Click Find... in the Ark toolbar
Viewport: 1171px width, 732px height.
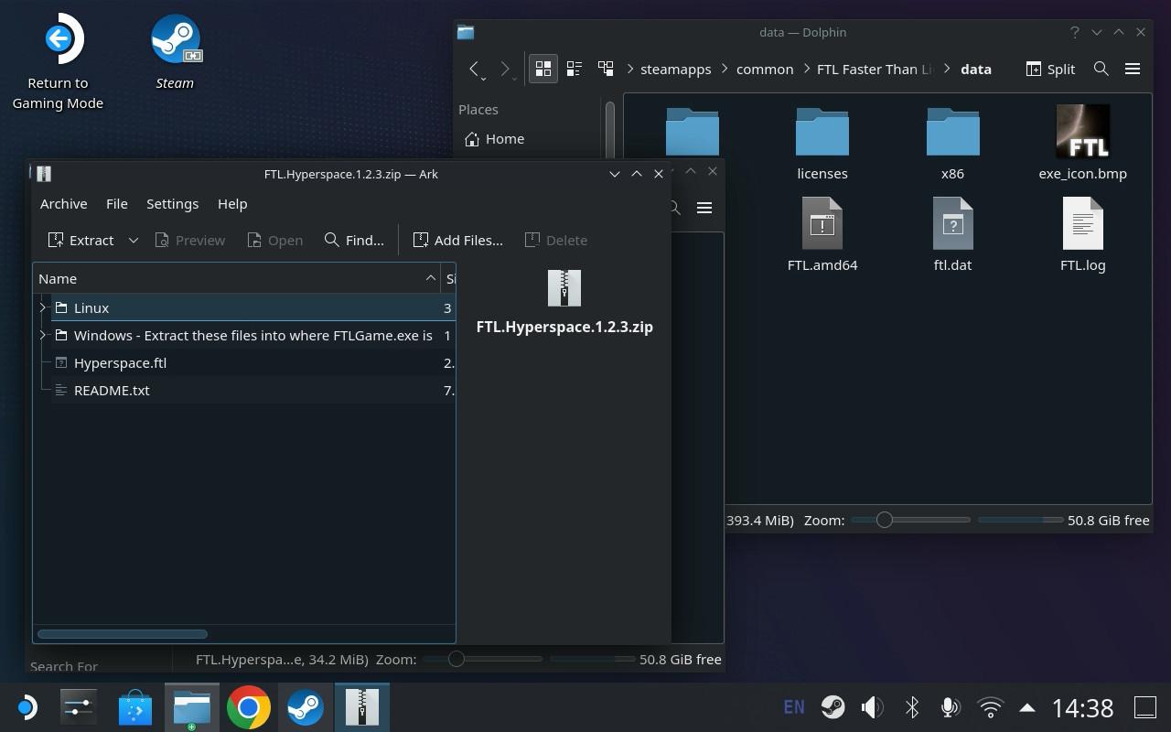[354, 240]
